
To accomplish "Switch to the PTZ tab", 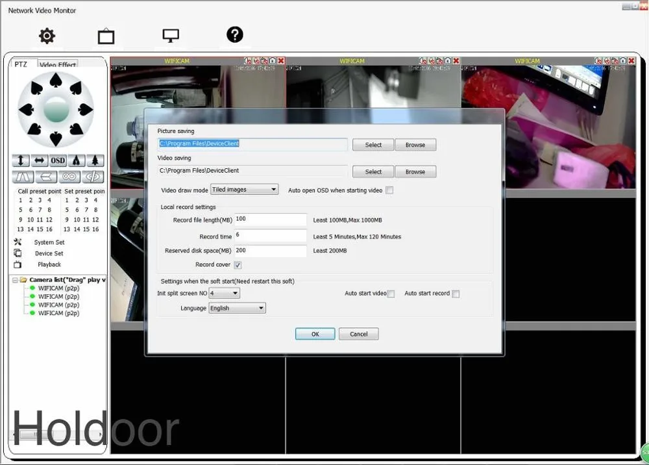I will point(21,64).
